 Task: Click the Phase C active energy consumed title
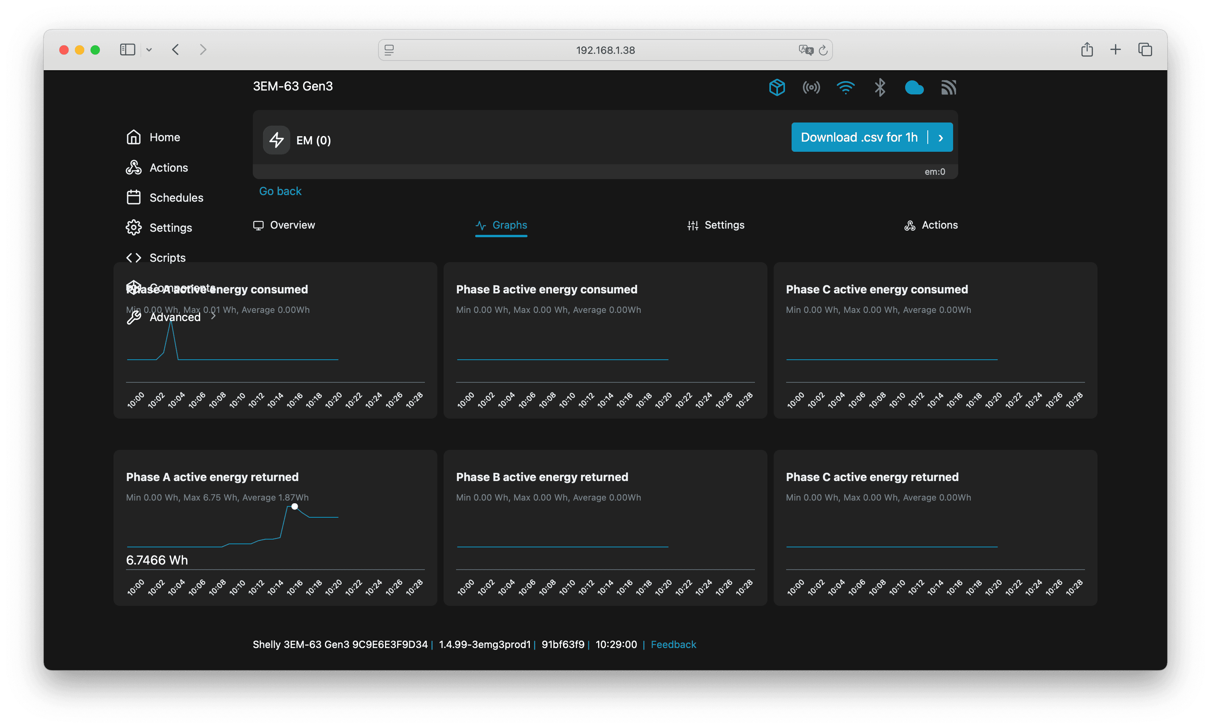coord(877,289)
